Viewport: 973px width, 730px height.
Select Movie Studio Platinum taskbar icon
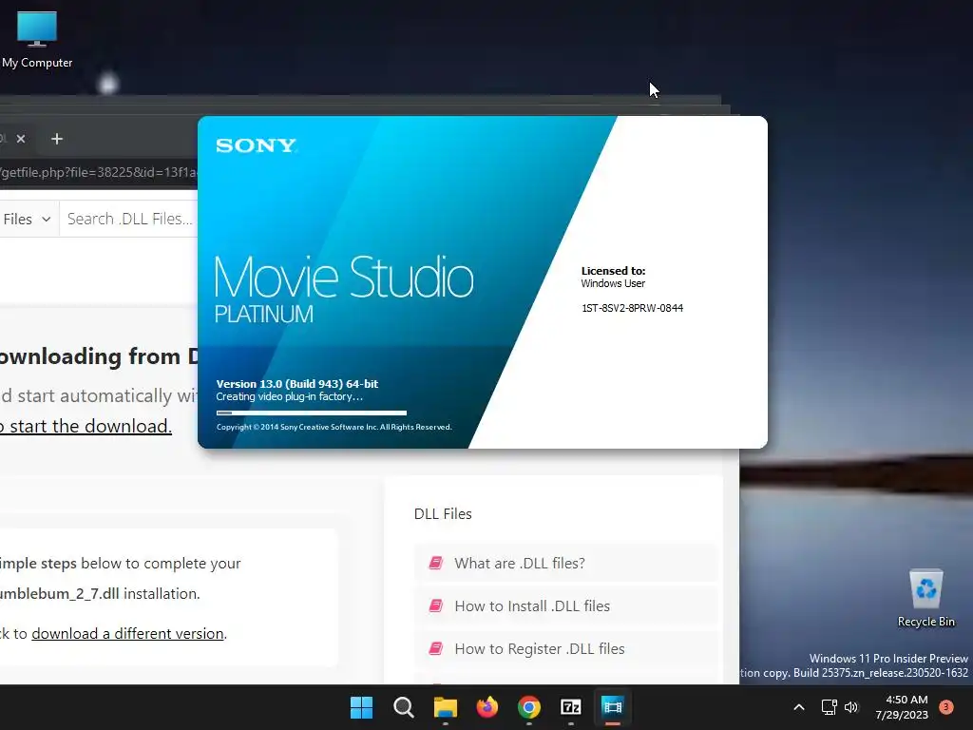613,707
